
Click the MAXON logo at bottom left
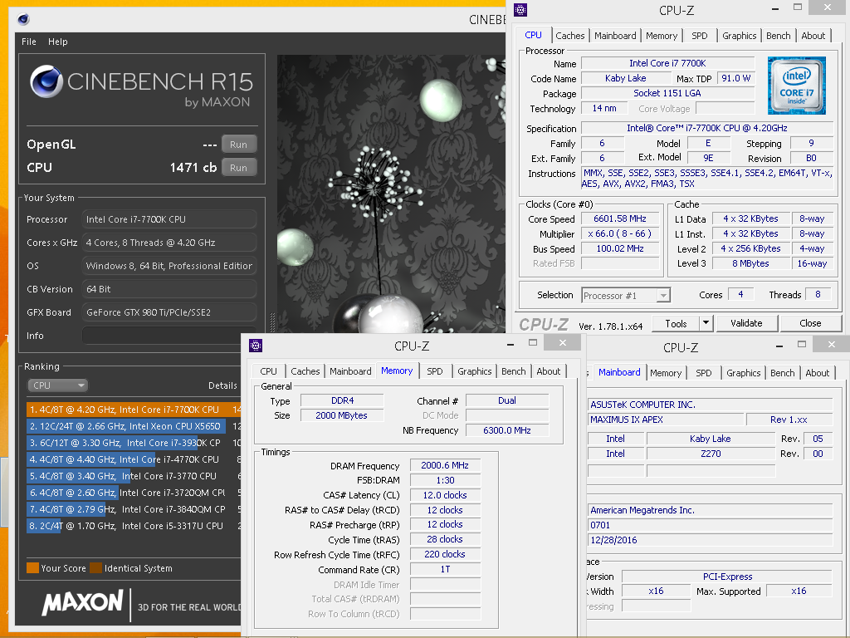[83, 602]
